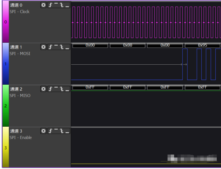The image size is (221, 169).
Task: Open settings gear for Channel 2 SPI MISO
Action: [43, 89]
